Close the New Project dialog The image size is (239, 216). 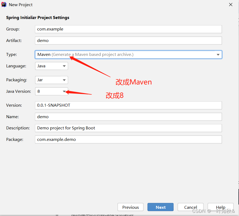tap(231, 5)
